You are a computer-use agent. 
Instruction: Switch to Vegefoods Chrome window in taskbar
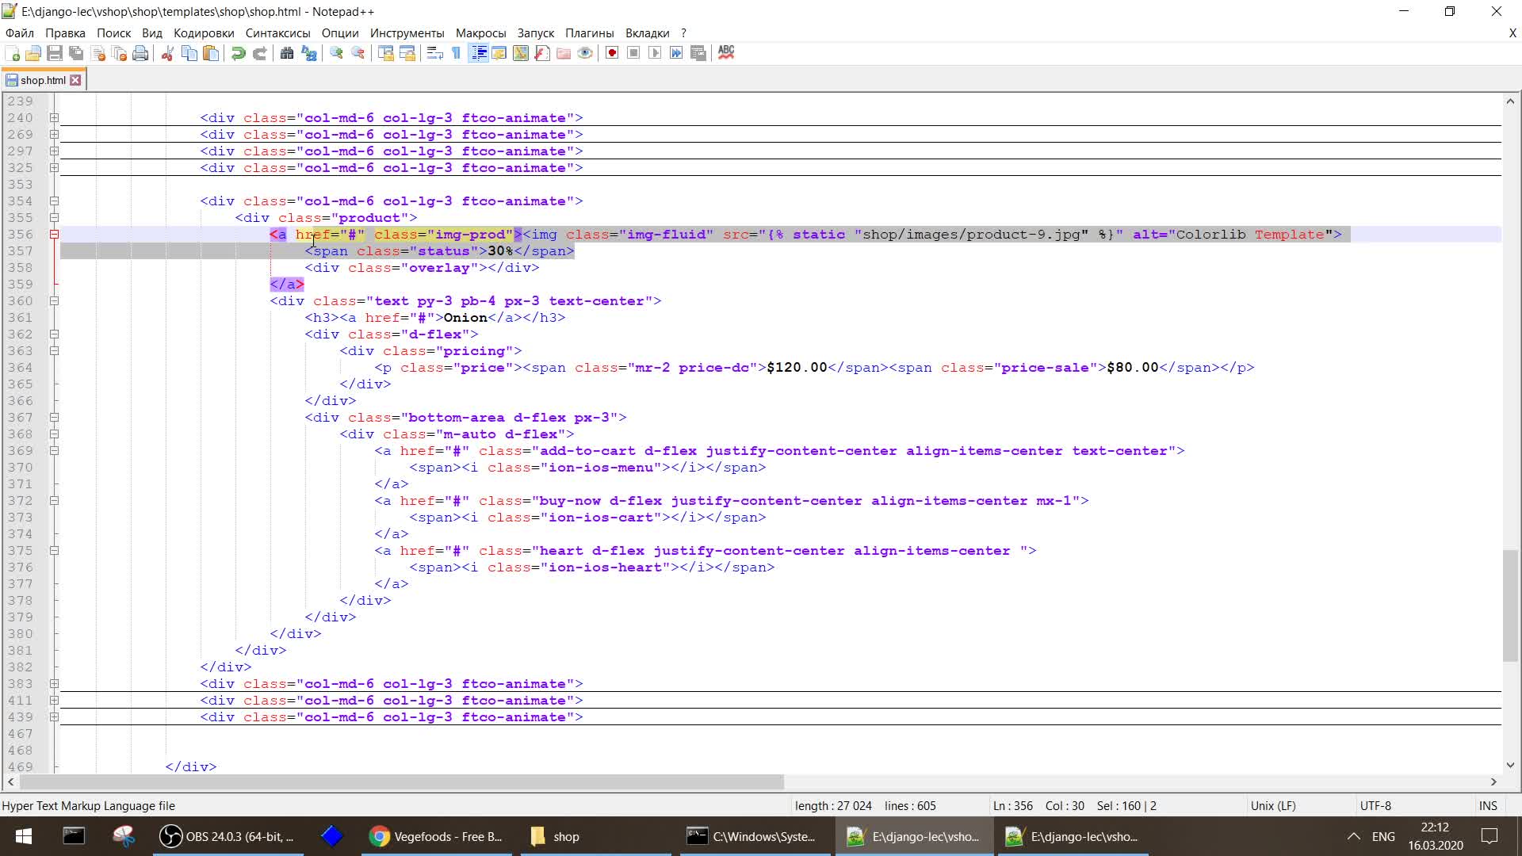pyautogui.click(x=436, y=836)
